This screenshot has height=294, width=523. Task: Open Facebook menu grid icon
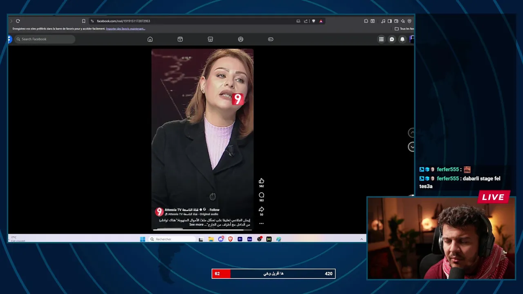pyautogui.click(x=381, y=39)
